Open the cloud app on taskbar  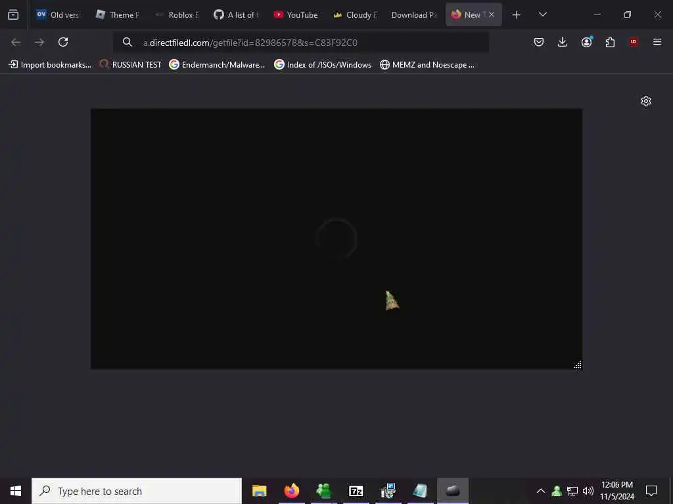click(x=453, y=491)
